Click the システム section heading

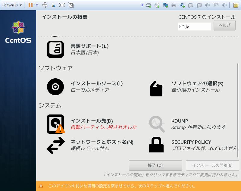[50, 105]
